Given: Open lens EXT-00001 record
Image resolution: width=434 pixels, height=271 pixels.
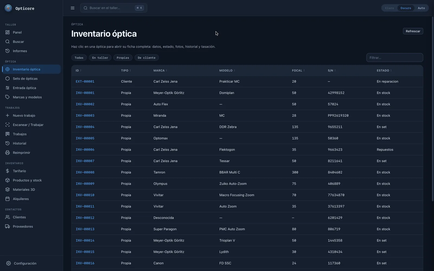Looking at the screenshot, I should point(85,82).
